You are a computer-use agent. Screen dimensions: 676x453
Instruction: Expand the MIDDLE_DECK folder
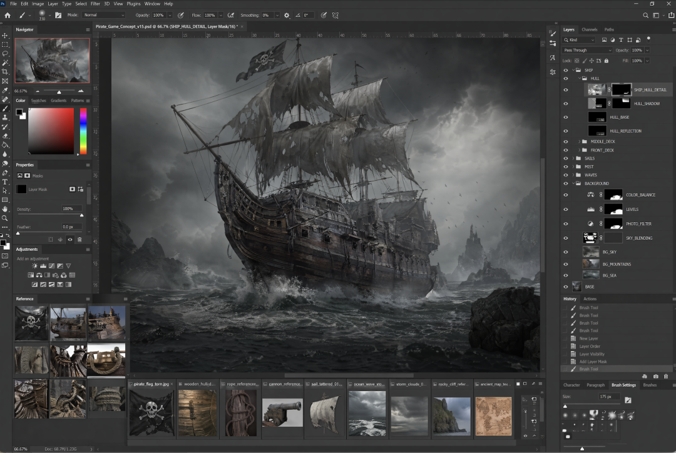[580, 141]
